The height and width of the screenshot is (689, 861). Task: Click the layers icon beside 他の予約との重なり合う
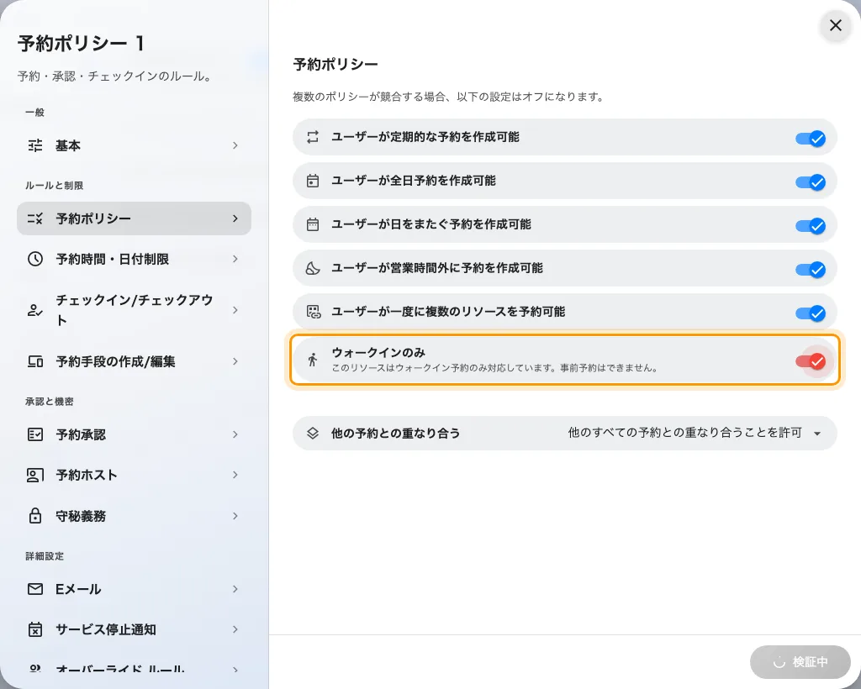[313, 433]
